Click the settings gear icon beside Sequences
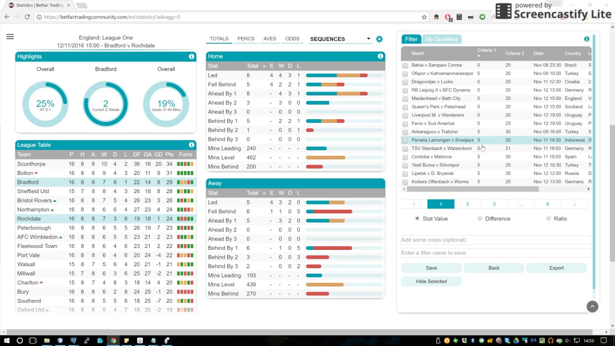The height and width of the screenshot is (346, 615). click(379, 39)
